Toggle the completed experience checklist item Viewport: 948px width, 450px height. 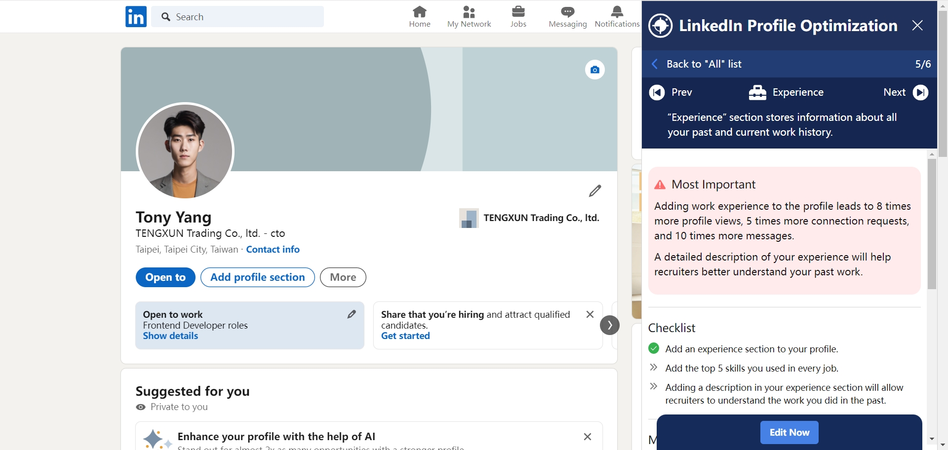pyautogui.click(x=654, y=349)
